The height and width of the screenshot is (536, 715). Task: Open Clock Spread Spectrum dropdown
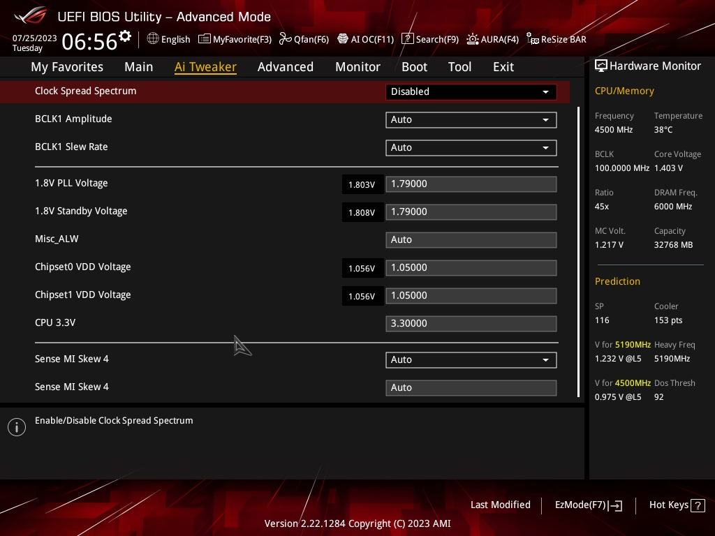[x=471, y=91]
